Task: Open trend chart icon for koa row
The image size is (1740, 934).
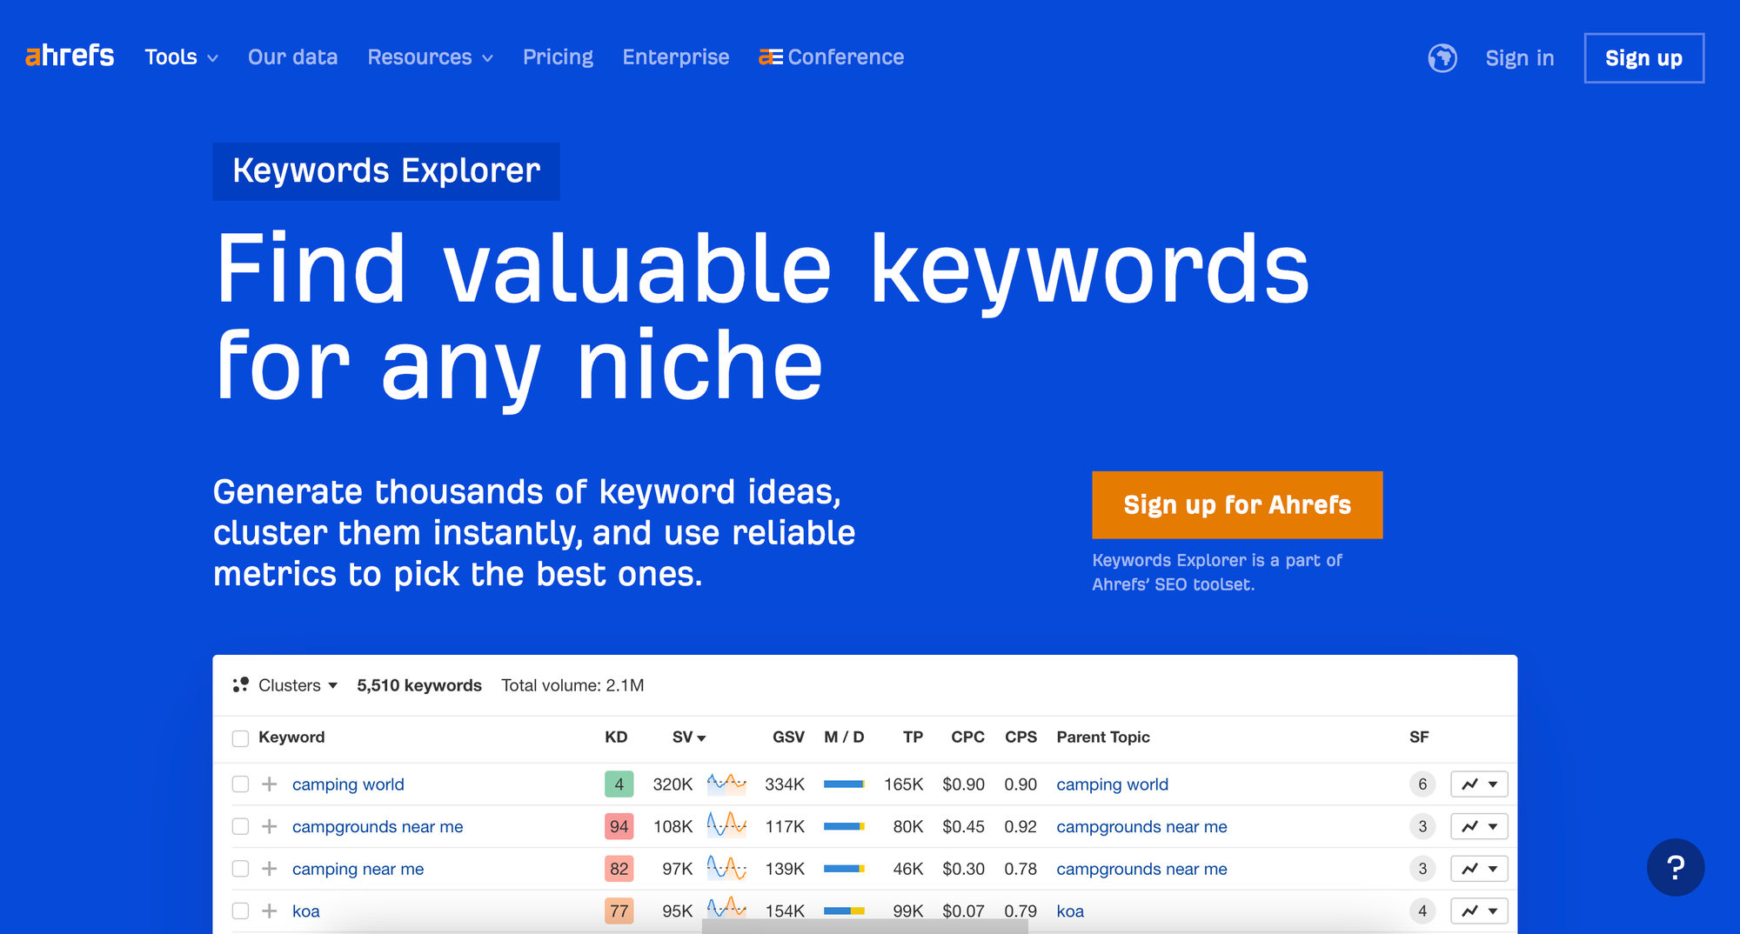Action: click(1470, 911)
